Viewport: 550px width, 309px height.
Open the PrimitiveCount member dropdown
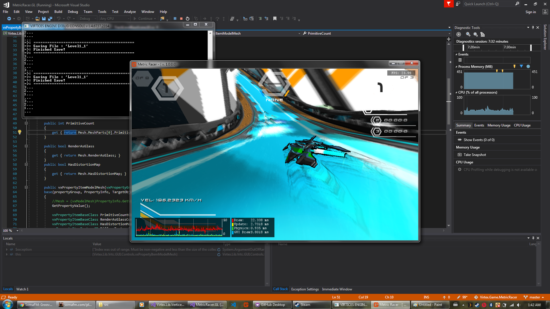tap(449, 33)
